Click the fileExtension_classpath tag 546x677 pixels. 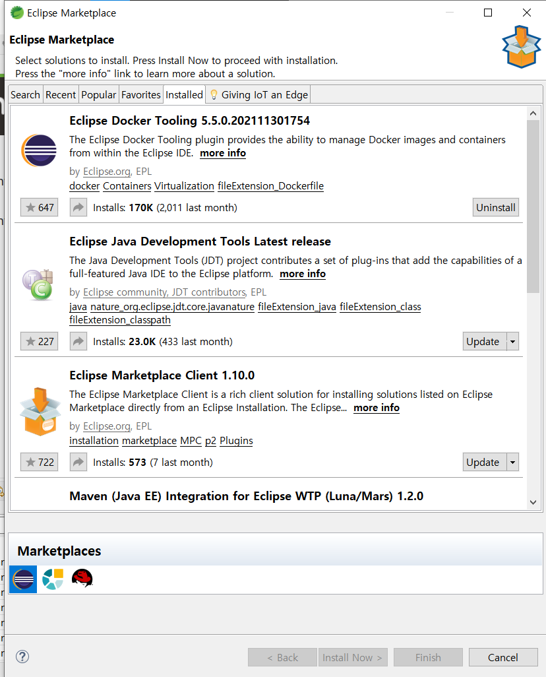pos(120,321)
